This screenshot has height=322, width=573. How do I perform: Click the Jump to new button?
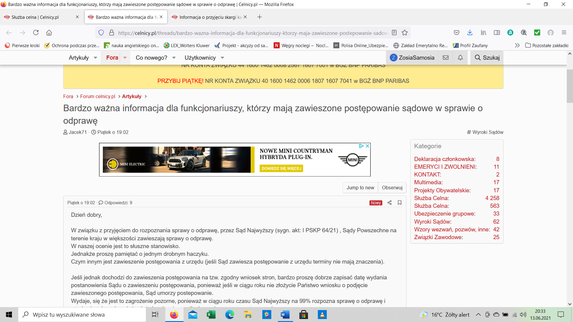pos(360,188)
